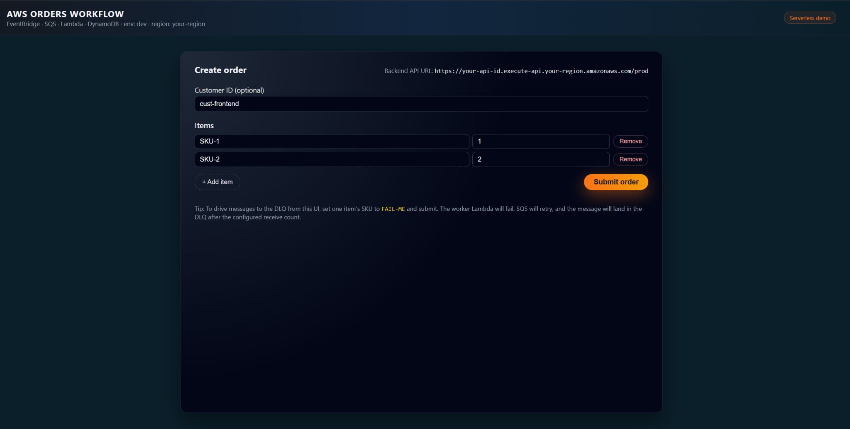Edit the SKU-2 name field
The image size is (850, 429).
(332, 159)
